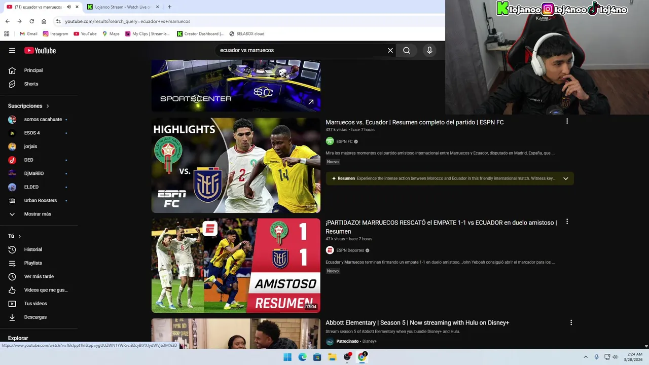Image resolution: width=649 pixels, height=365 pixels.
Task: Start voice search with the microphone
Action: [x=429, y=50]
